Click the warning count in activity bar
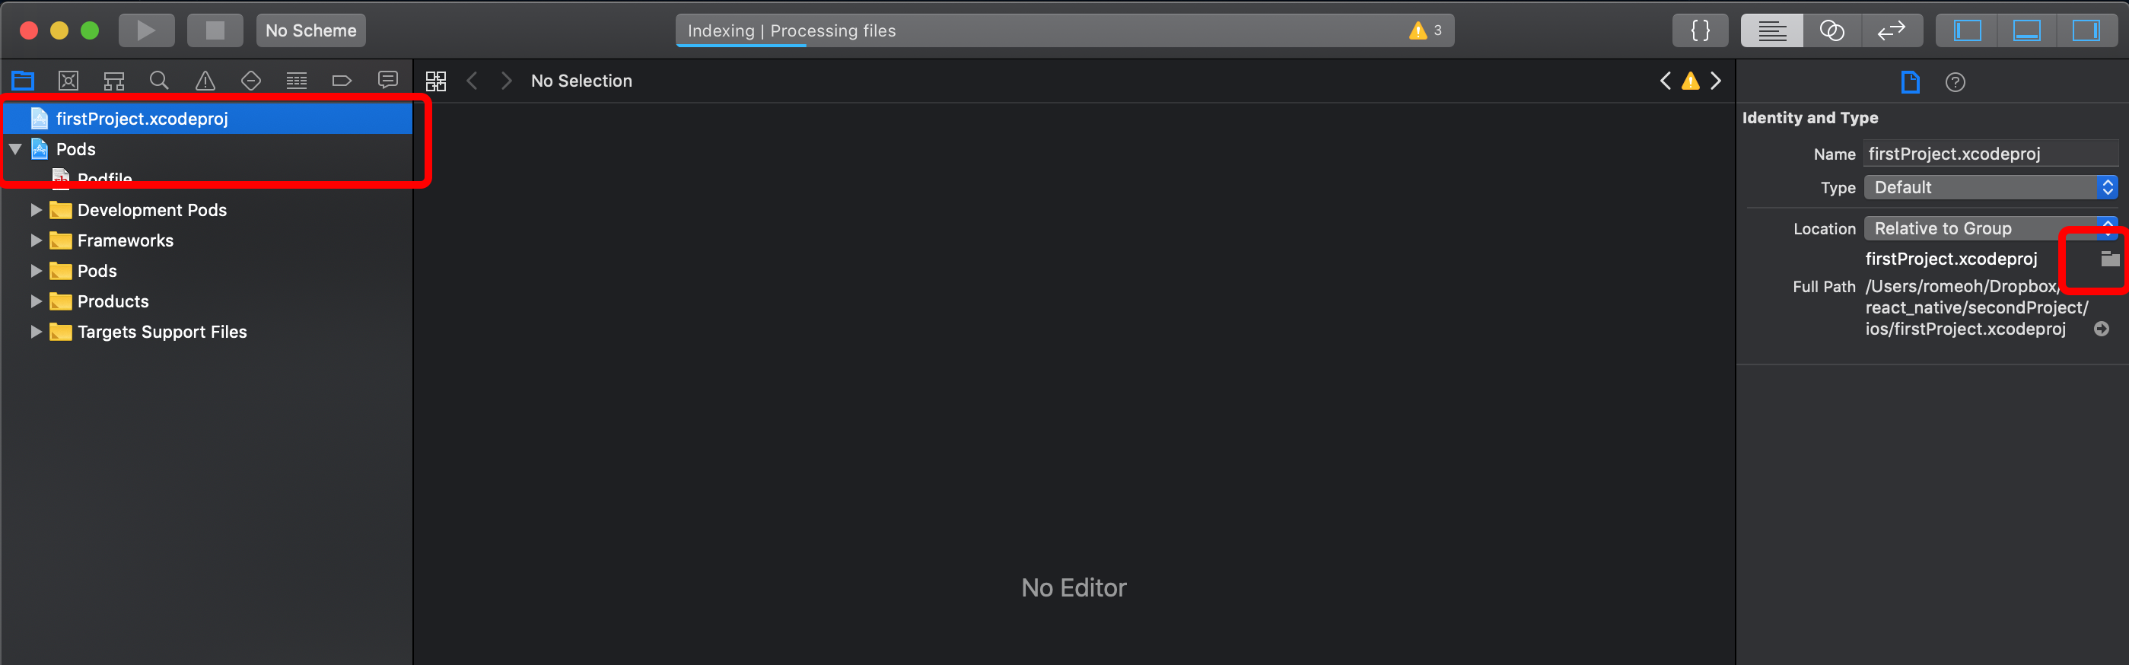 [1427, 30]
